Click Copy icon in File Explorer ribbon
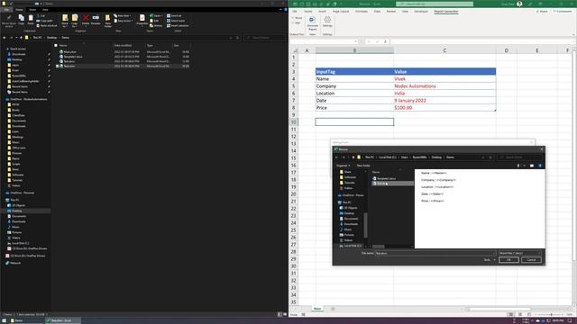 tap(22, 20)
